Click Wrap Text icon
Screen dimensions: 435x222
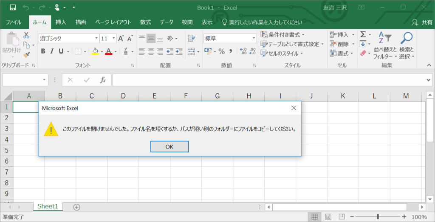[x=192, y=38]
